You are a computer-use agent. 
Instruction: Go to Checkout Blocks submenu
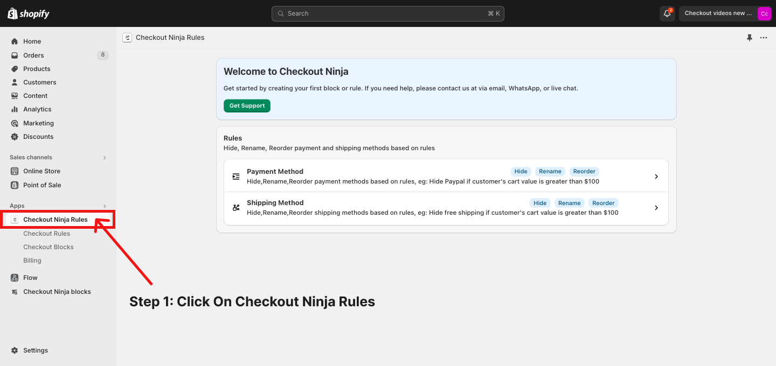coord(48,247)
